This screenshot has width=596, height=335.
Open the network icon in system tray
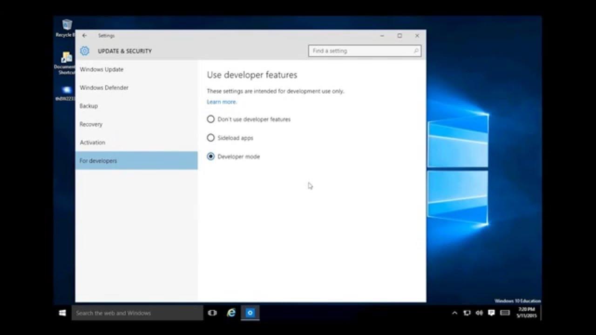tap(467, 313)
